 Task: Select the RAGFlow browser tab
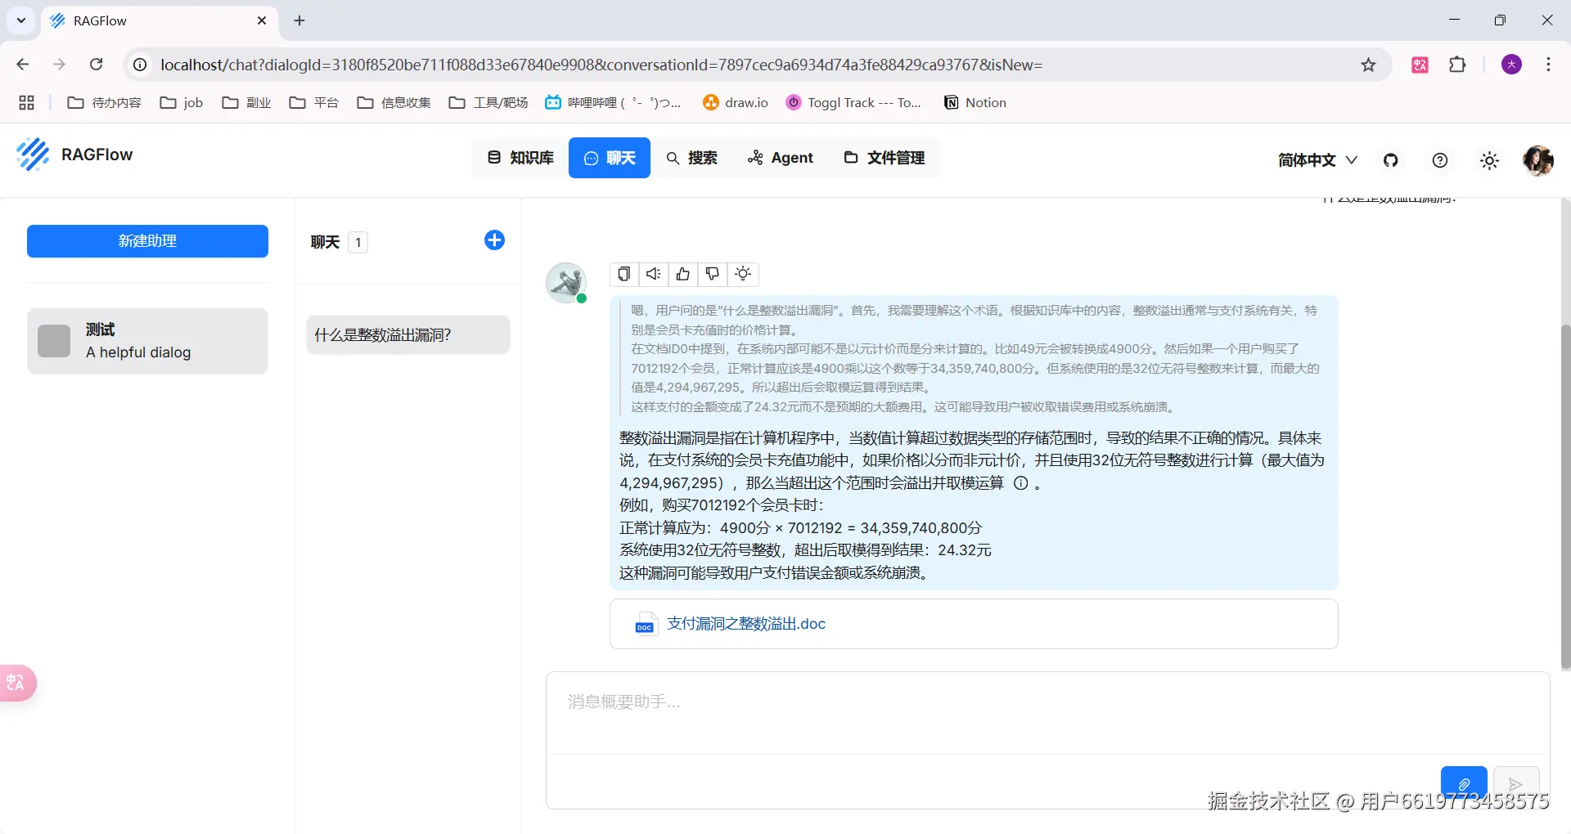(159, 21)
